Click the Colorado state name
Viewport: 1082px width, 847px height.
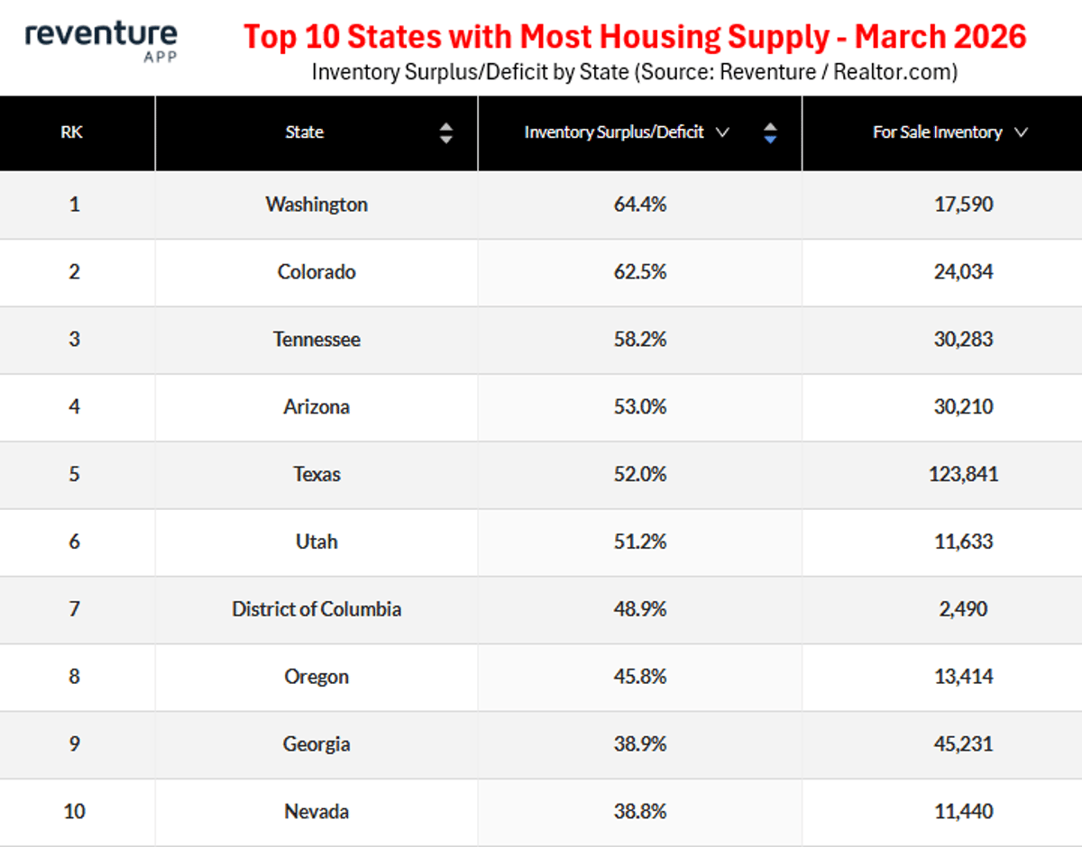click(x=316, y=272)
